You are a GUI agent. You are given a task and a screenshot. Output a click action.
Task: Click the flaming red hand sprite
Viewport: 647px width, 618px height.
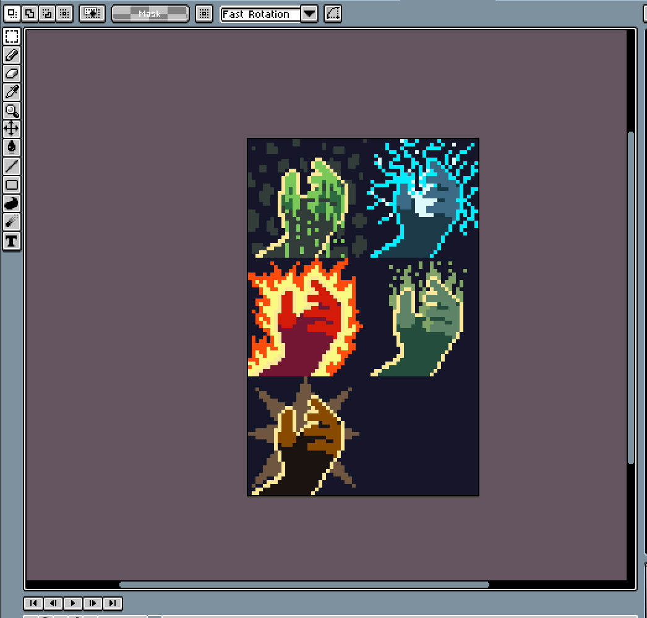(x=304, y=318)
